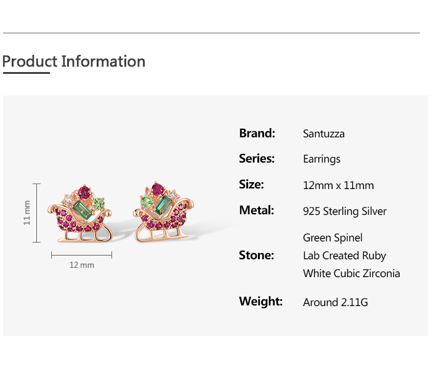The image size is (431, 367).
Task: Click the White Cubic Zirconia entry
Action: 351,273
